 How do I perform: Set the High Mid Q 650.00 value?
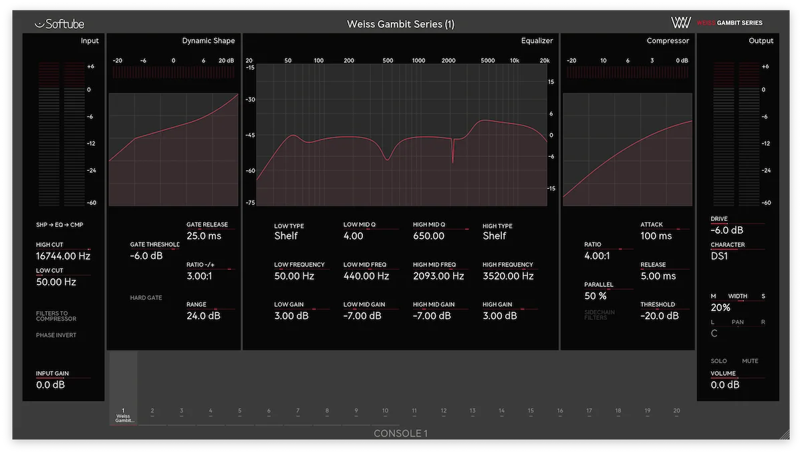[440, 231]
